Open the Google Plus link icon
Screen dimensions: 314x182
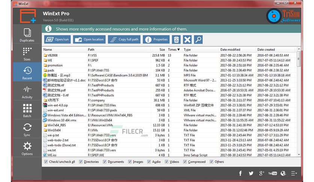(x=261, y=173)
